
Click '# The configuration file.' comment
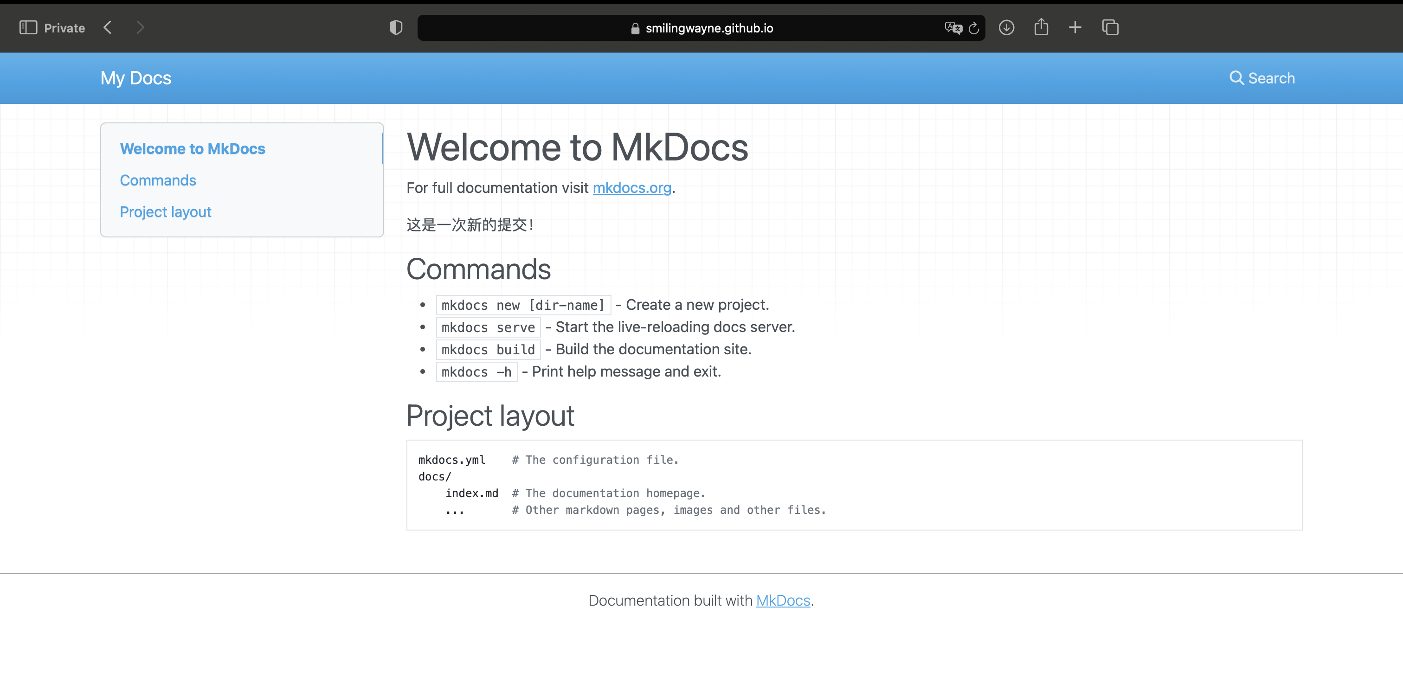[595, 460]
